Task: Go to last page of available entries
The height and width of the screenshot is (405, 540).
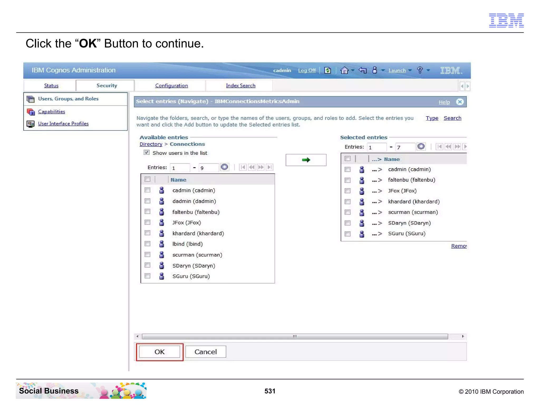Action: [x=269, y=167]
